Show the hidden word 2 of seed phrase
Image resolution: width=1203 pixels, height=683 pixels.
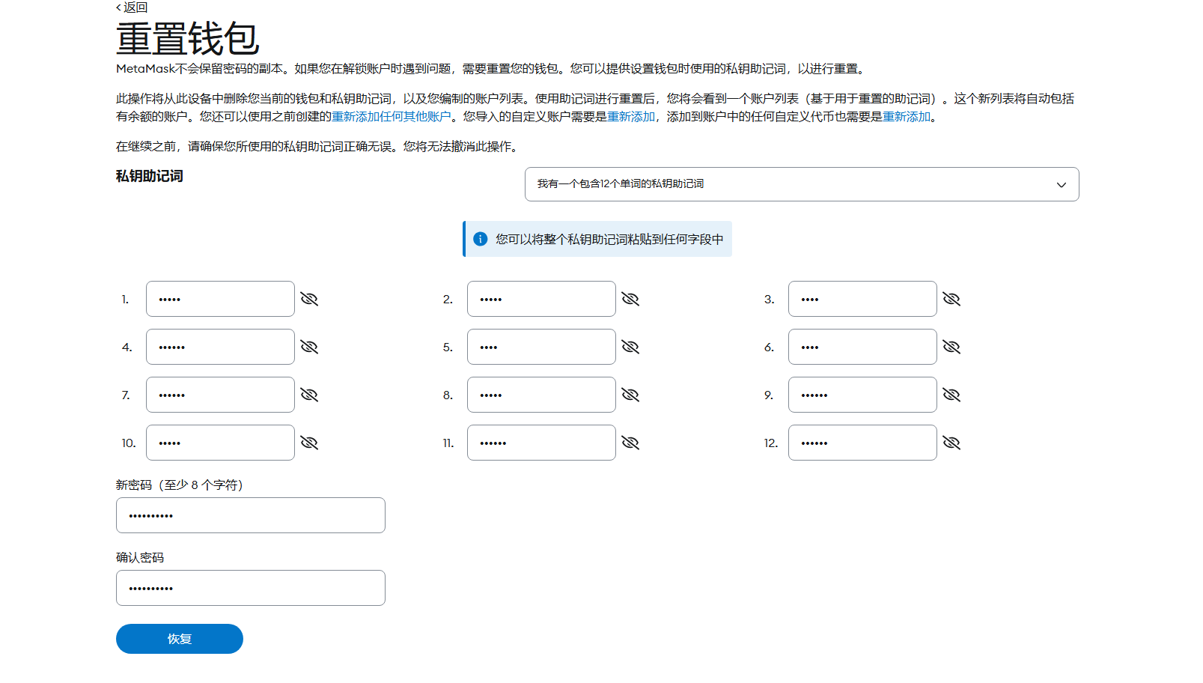coord(630,299)
